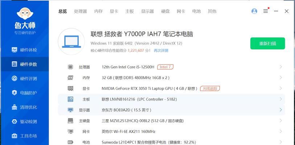Click the 光线追踪 badge
Image resolution: width=295 pixels, height=145 pixels.
(210, 88)
